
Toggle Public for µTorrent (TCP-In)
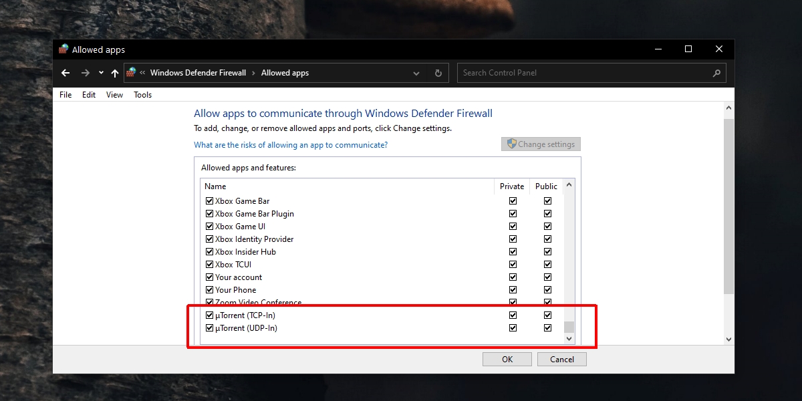pos(547,315)
